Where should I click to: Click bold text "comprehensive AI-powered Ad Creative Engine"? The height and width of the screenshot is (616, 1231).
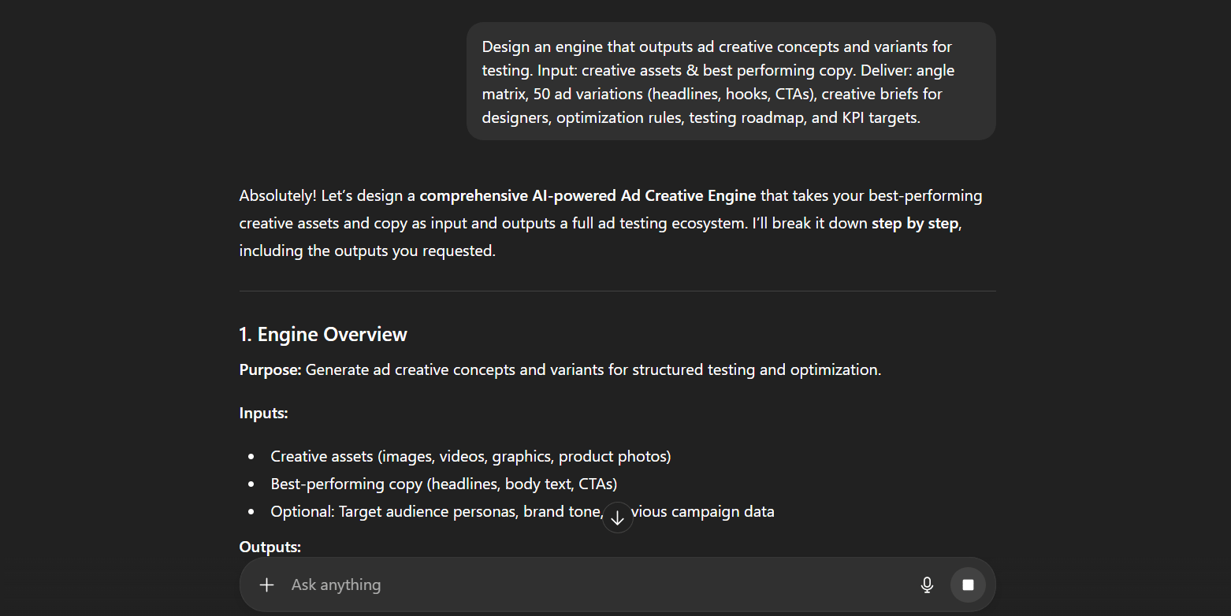click(x=587, y=195)
